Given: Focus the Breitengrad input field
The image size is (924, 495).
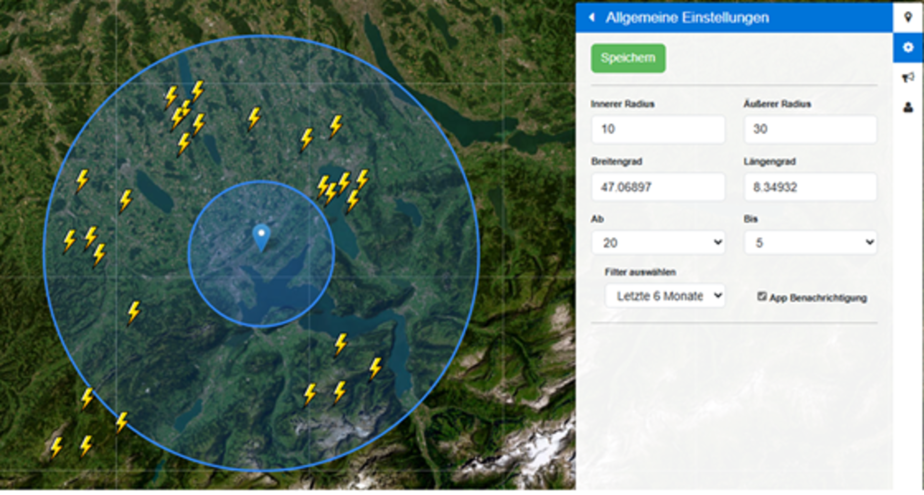Looking at the screenshot, I should click(658, 187).
